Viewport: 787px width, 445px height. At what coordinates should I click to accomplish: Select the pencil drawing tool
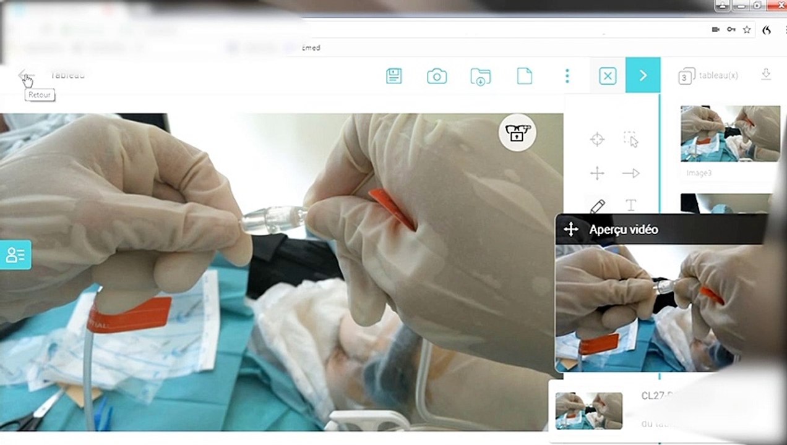(x=597, y=206)
